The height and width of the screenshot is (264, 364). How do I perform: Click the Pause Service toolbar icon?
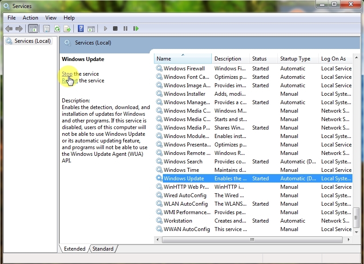tap(125, 28)
